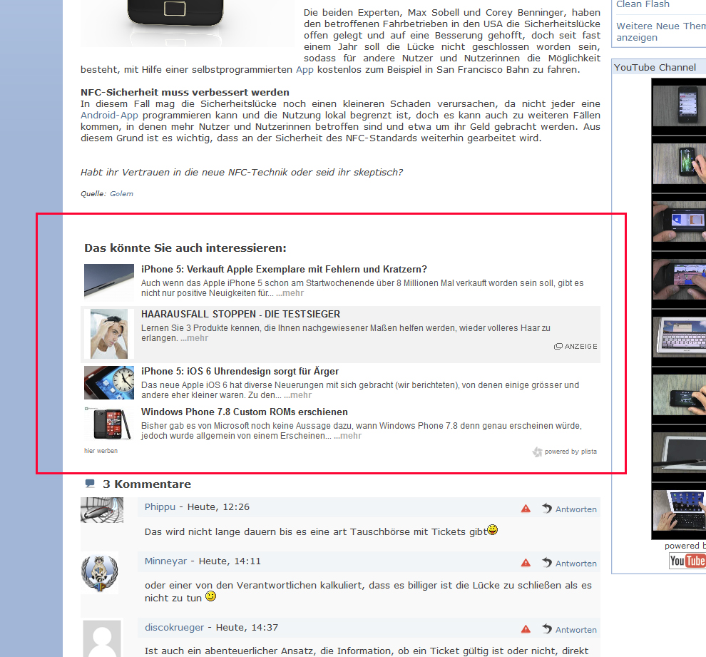Open the App link in the article text
Screen dimensions: 706x657
pos(305,70)
